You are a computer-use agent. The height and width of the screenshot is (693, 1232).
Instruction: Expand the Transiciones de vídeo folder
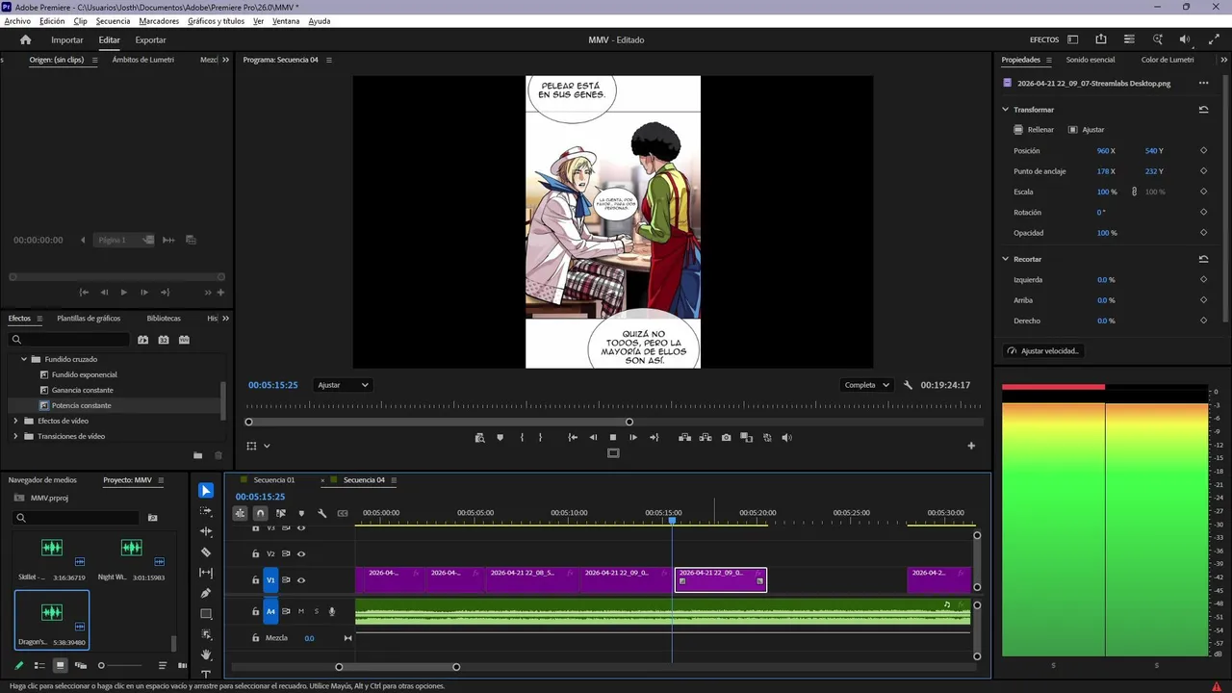(15, 436)
